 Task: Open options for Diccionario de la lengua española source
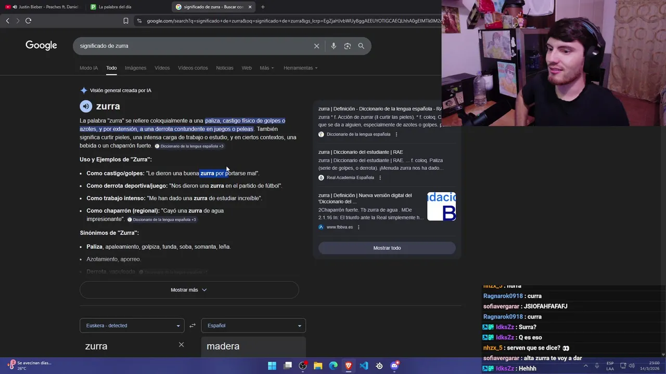tap(396, 135)
